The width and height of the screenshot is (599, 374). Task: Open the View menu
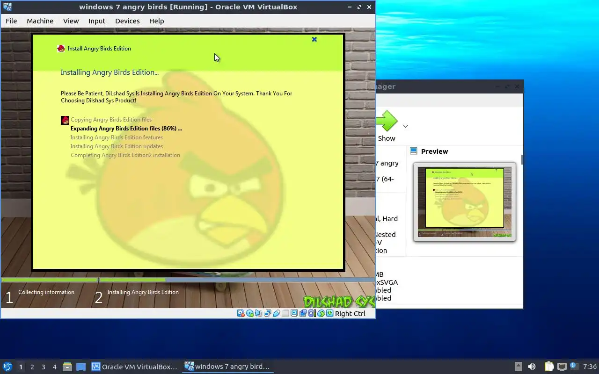71,21
